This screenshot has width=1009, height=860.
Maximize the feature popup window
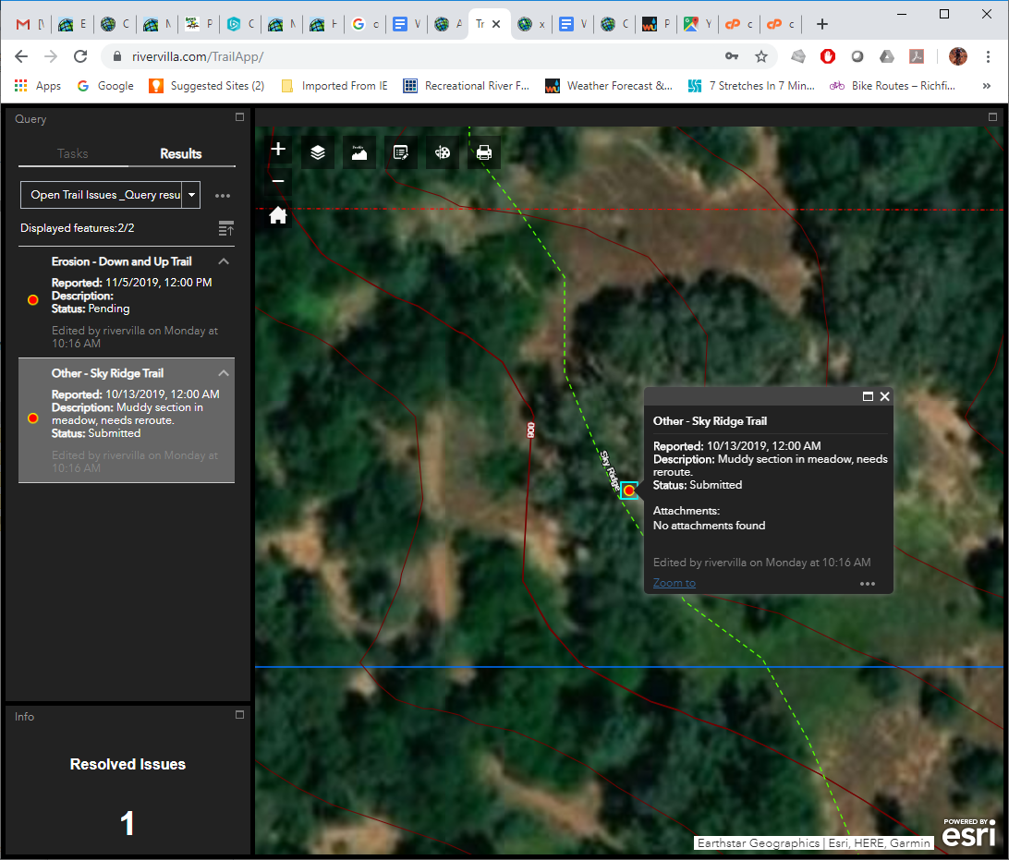click(868, 396)
